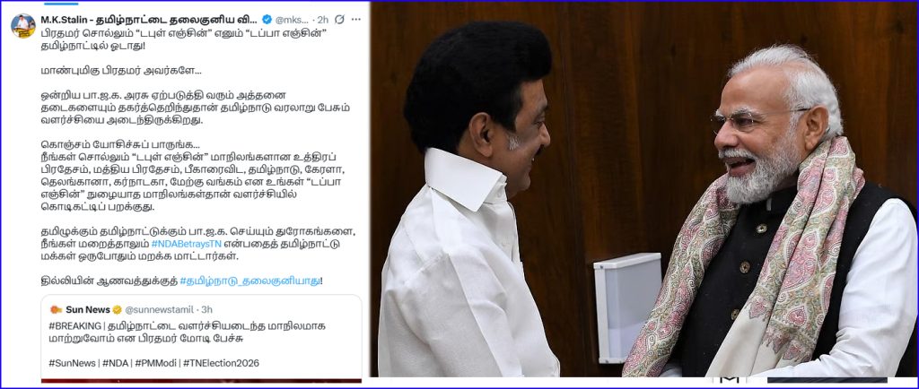Follow the #தமிழ்நாடு_தலைகுனியாது hashtag
919x389 pixels.
pos(249,281)
